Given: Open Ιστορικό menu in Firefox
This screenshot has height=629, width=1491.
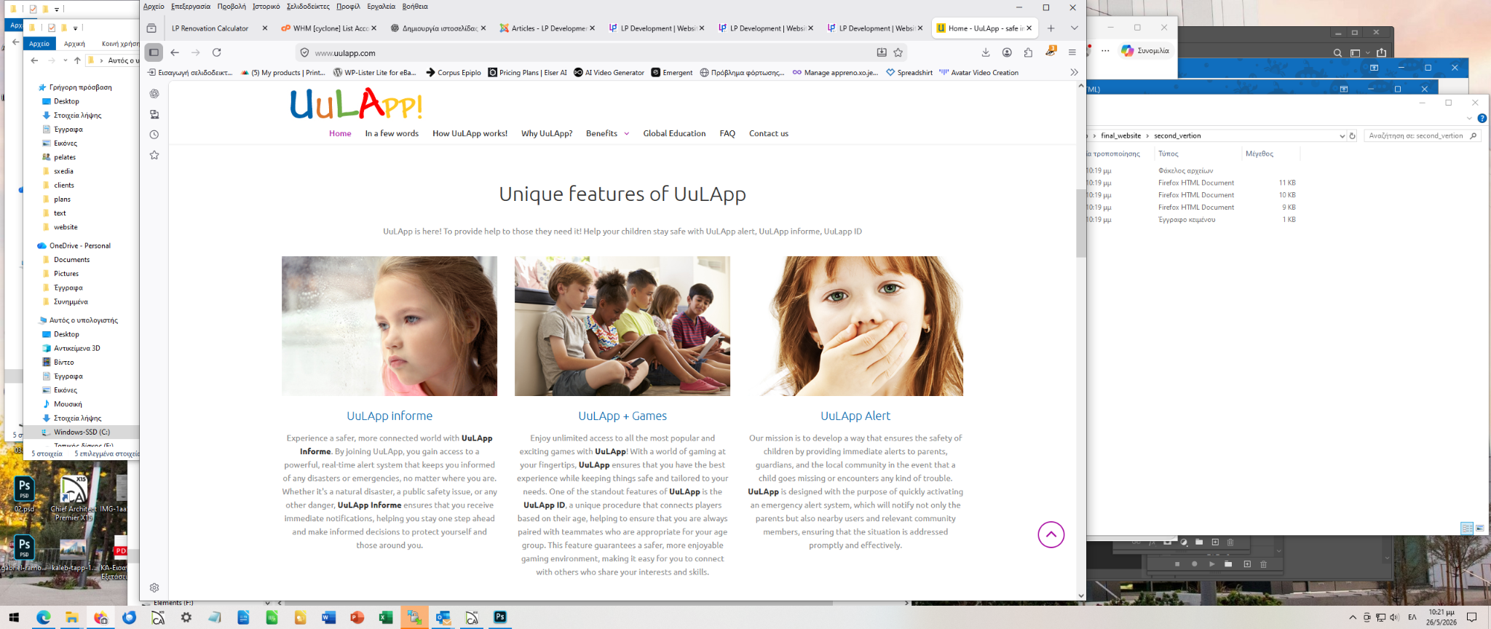Looking at the screenshot, I should [266, 7].
